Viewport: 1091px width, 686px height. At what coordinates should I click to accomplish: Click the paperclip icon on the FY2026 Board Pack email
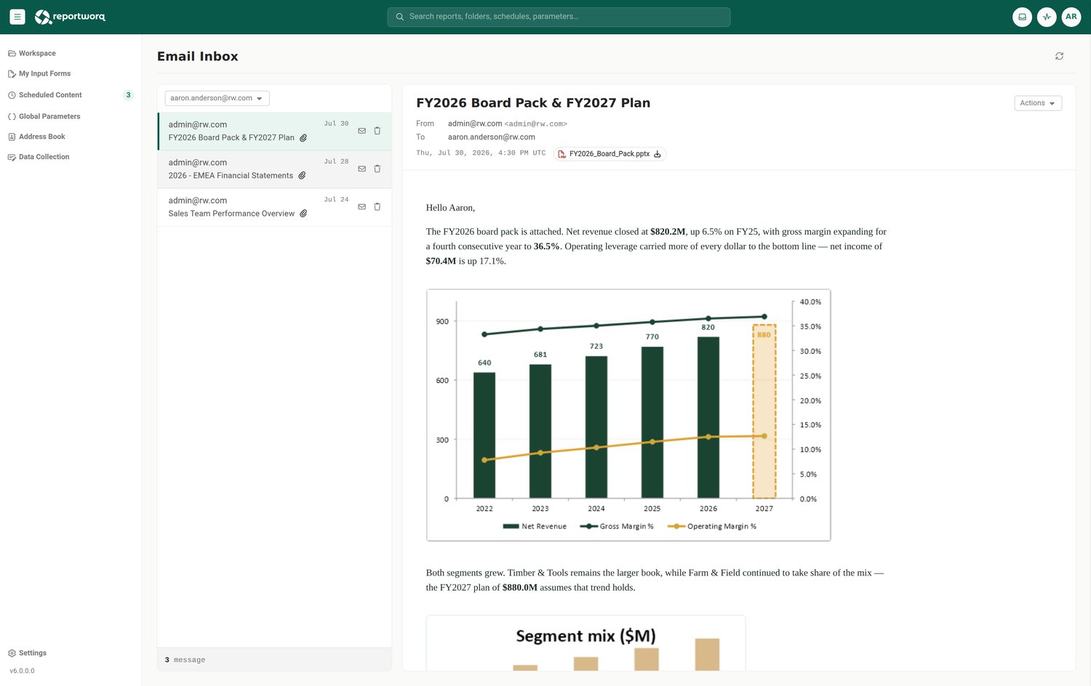303,137
